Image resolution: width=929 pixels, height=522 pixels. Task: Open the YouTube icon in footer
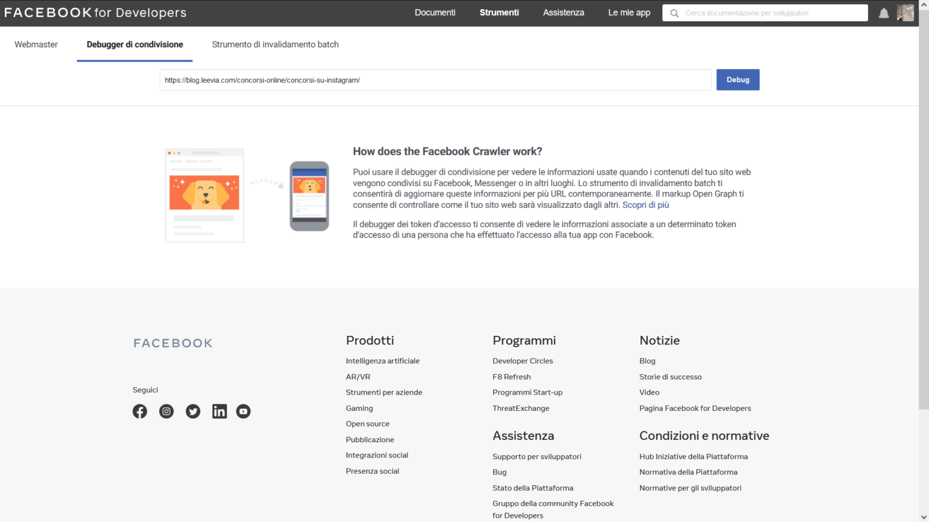point(243,411)
